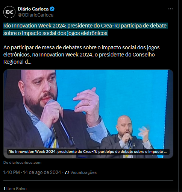Click the line mentioning presidente do Conselho
182x192 pixels.
79,55
